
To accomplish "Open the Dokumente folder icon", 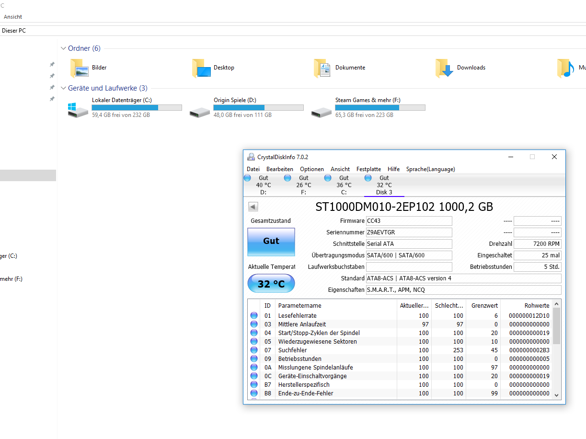I will tap(322, 68).
